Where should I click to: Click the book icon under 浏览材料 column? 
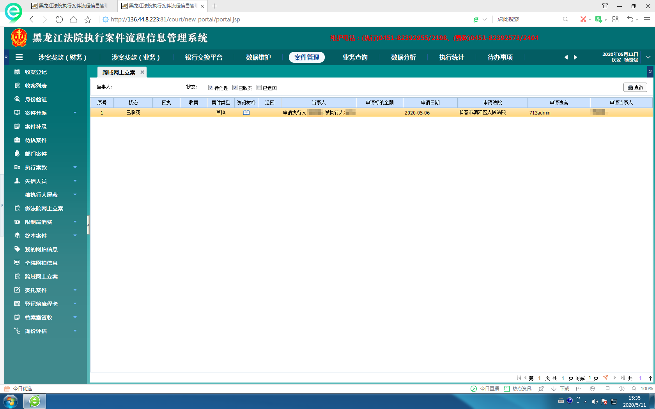[x=246, y=113]
